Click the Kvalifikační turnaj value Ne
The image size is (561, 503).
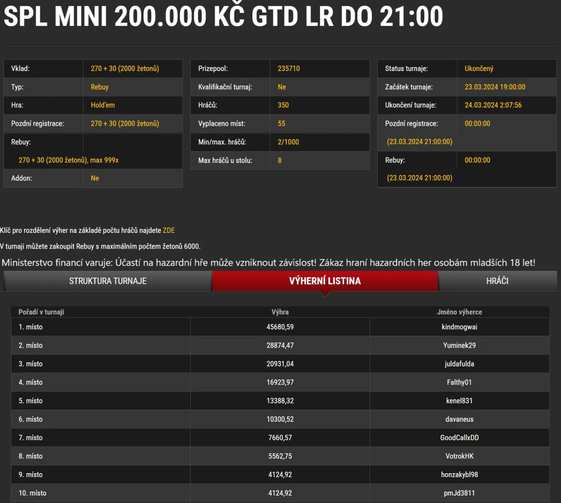(x=282, y=87)
